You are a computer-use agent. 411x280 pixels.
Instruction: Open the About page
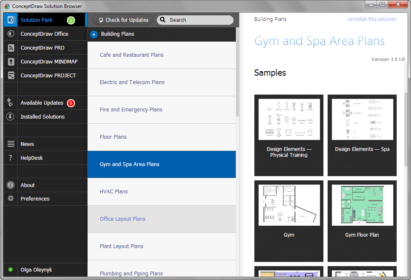[x=45, y=185]
